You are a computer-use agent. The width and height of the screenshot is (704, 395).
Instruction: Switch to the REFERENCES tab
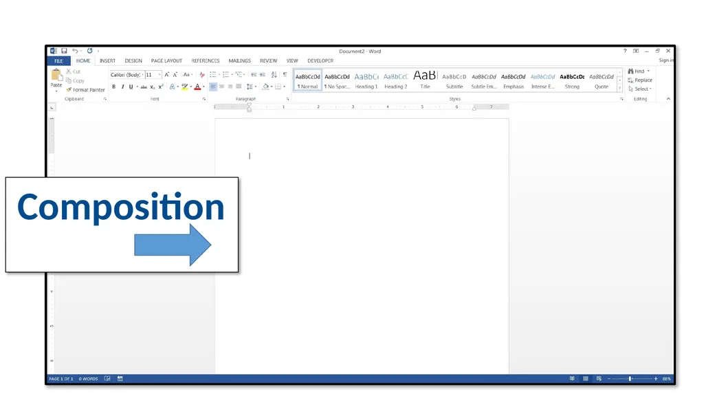coord(205,60)
